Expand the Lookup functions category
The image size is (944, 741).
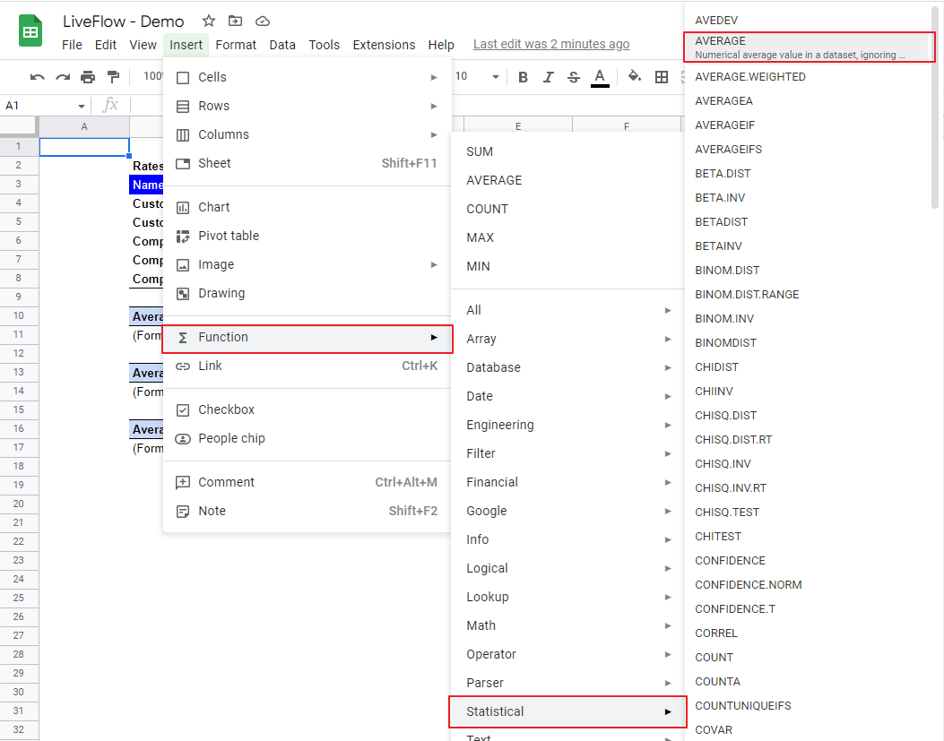567,597
